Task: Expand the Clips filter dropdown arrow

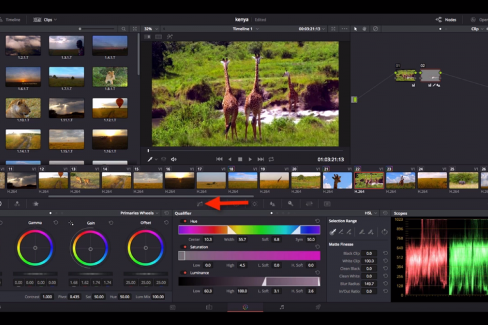Action: coord(55,20)
